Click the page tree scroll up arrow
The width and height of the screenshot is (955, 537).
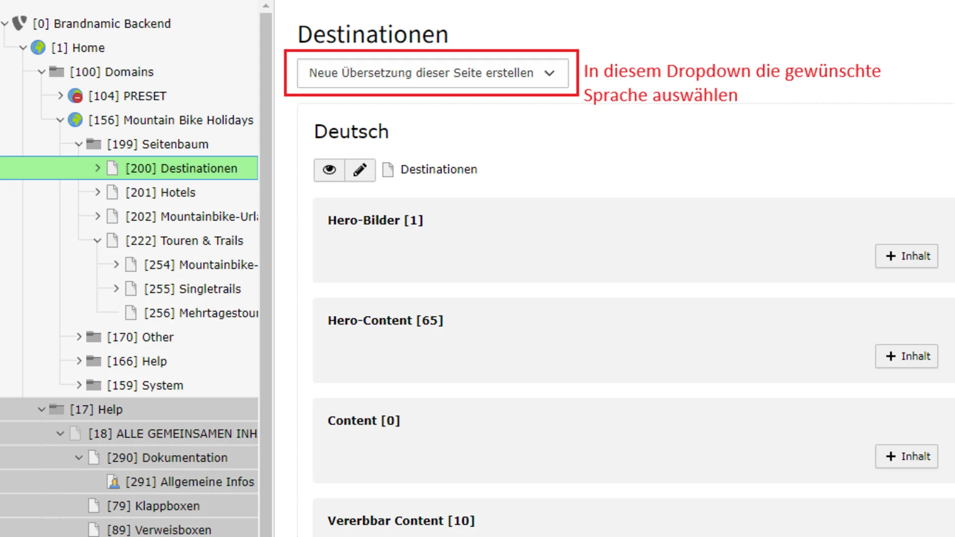[266, 6]
